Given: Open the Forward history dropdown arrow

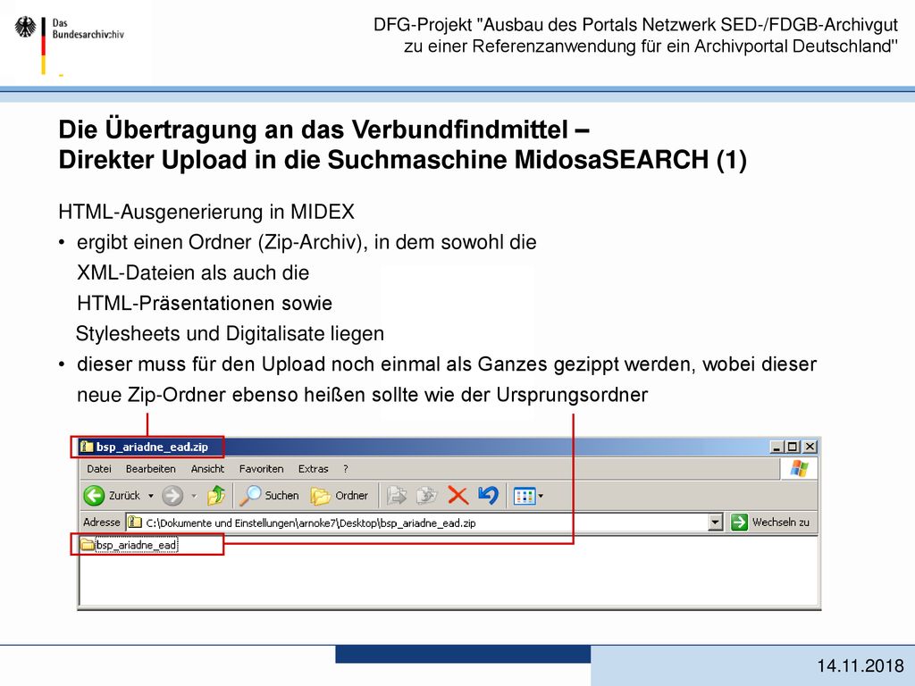Looking at the screenshot, I should pos(194,496).
